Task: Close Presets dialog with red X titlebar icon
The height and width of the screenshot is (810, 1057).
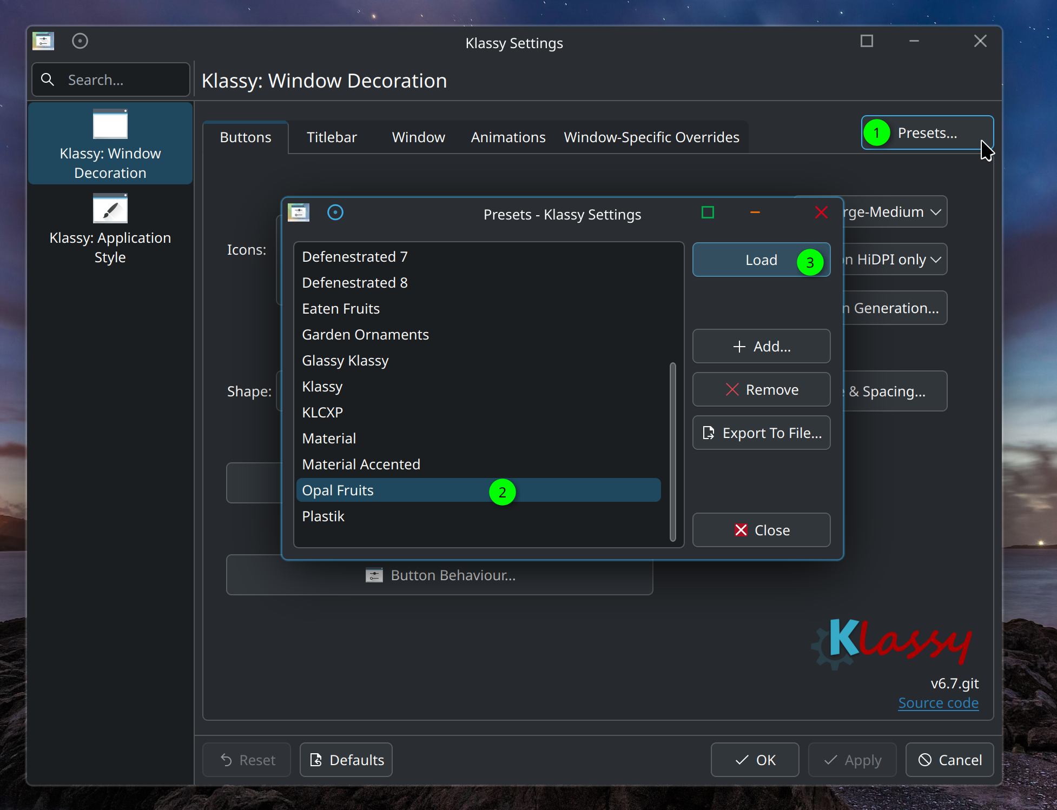Action: pyautogui.click(x=821, y=213)
